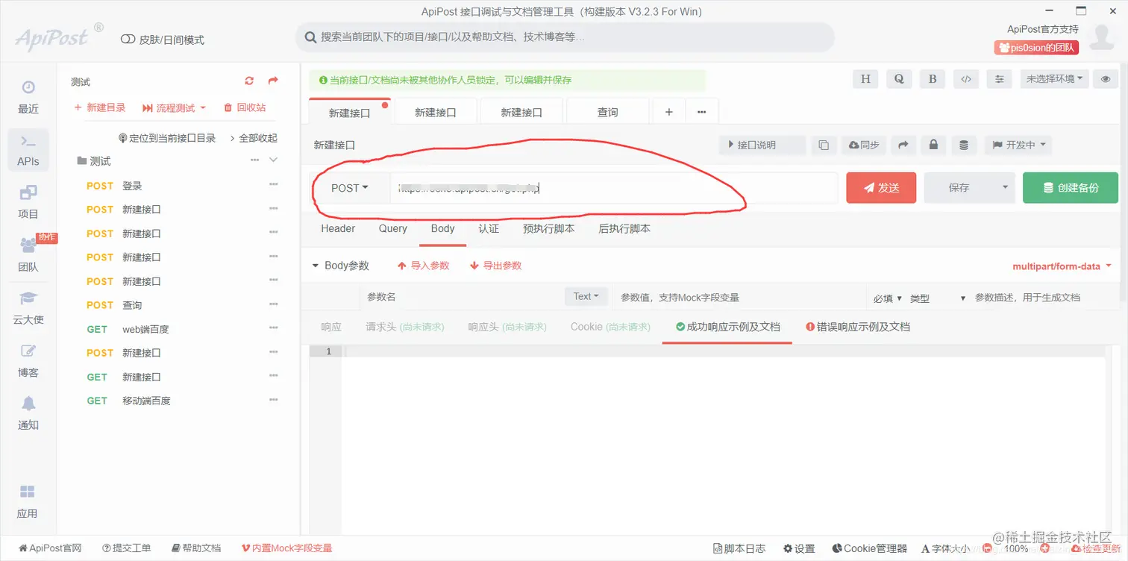Screen dimensions: 1128x561
Task: Open the tab overflow ellipsis menu
Action: [702, 112]
